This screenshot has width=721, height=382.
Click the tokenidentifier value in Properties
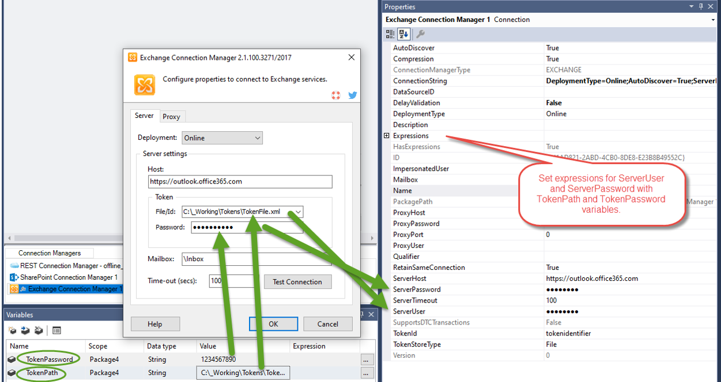coord(568,333)
